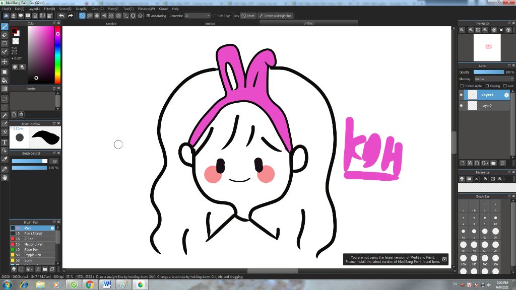Open the Window menu
Viewport: 516px width, 290px height.
[x=146, y=9]
